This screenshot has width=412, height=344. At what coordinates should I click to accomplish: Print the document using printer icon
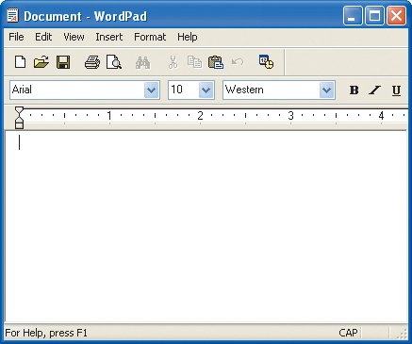point(92,62)
